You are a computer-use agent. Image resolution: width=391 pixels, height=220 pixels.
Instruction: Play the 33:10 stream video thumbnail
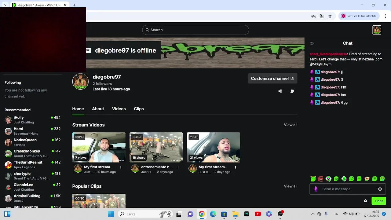99,147
